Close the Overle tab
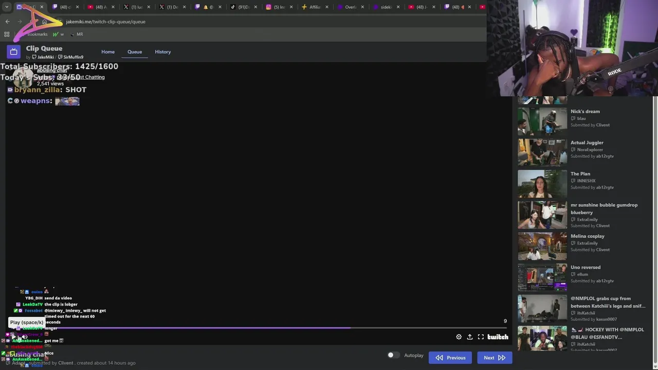This screenshot has height=370, width=658. point(362,7)
